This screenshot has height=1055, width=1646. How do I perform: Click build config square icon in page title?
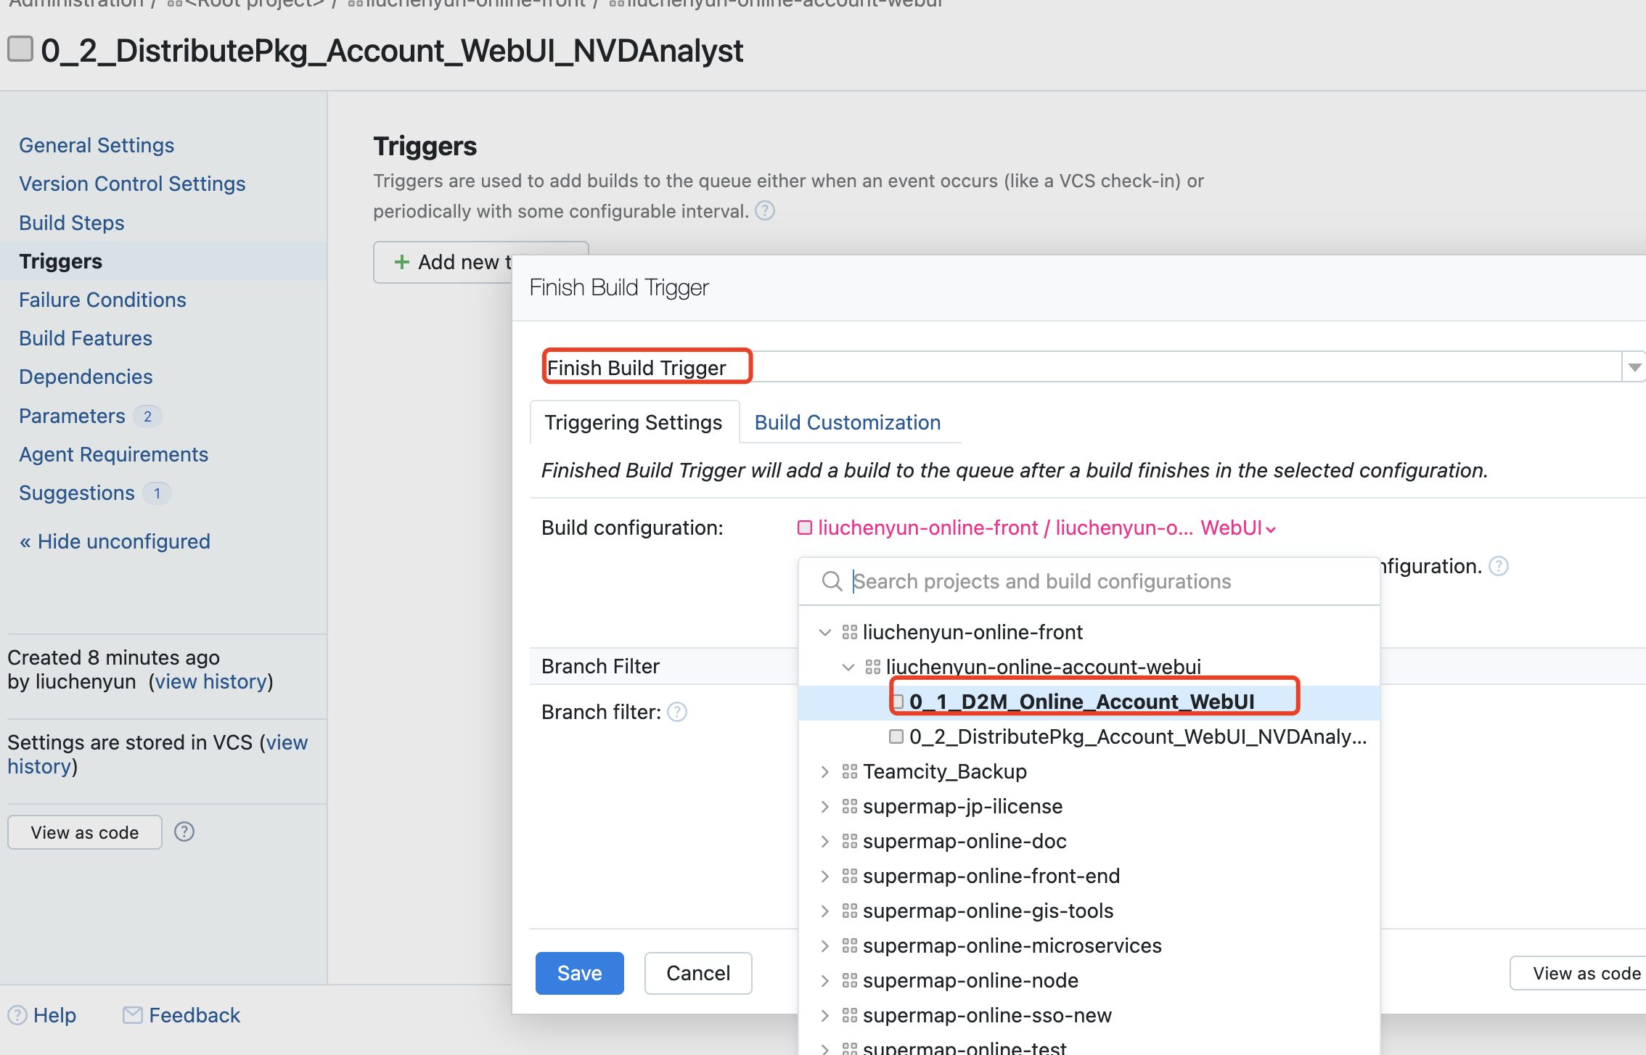20,50
